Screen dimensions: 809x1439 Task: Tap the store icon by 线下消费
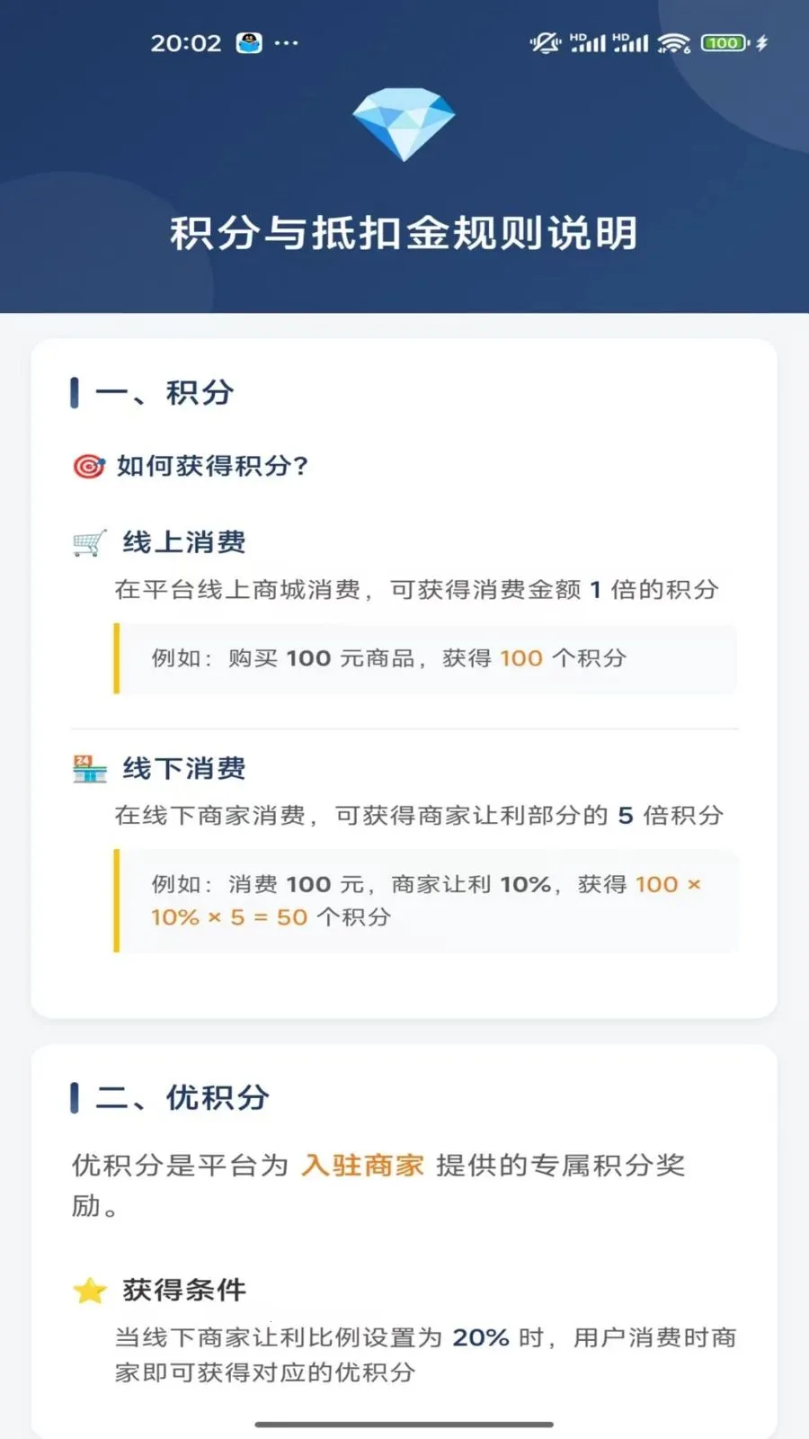click(89, 769)
